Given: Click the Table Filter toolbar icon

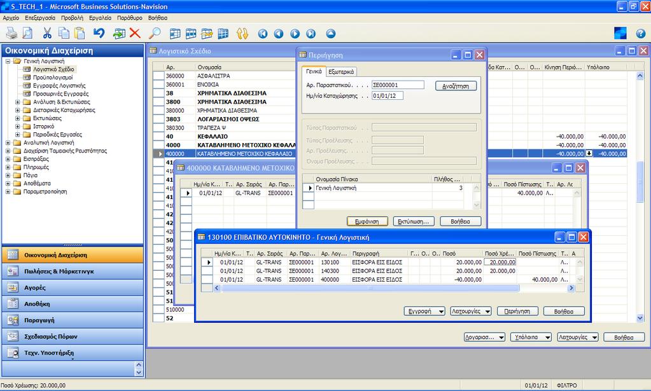Looking at the screenshot, I should point(191,34).
